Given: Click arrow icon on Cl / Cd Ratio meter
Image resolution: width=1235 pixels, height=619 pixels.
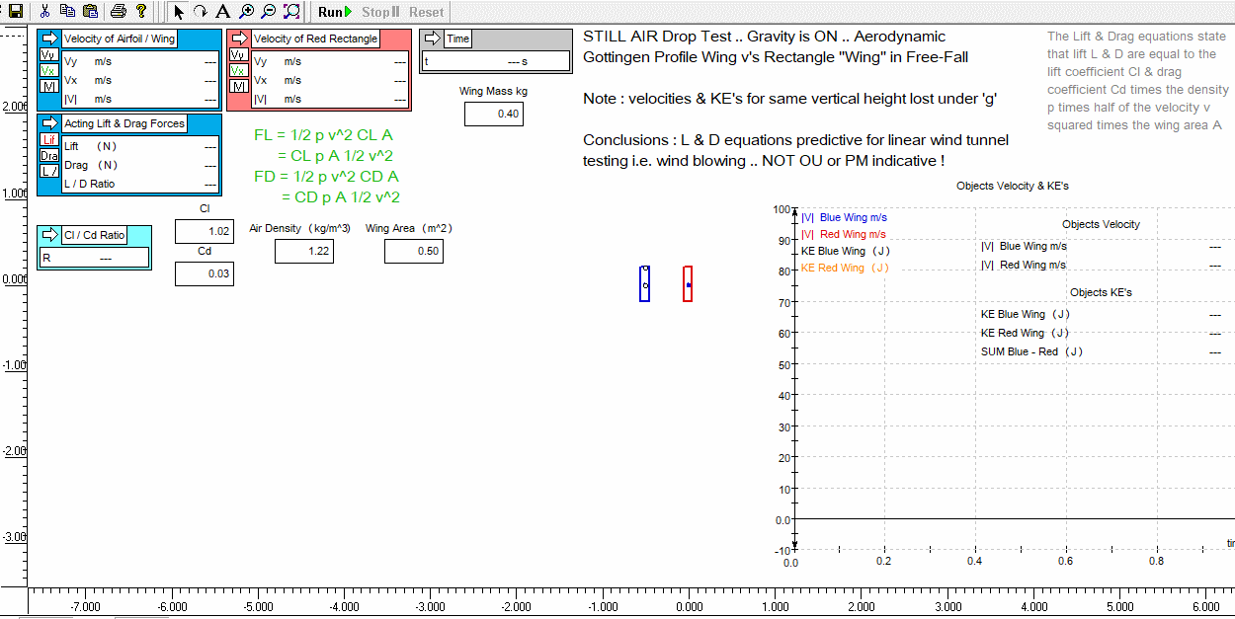Looking at the screenshot, I should coord(48,235).
